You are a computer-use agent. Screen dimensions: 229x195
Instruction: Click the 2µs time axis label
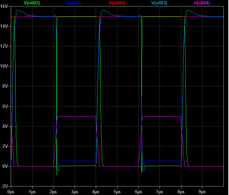53,192
